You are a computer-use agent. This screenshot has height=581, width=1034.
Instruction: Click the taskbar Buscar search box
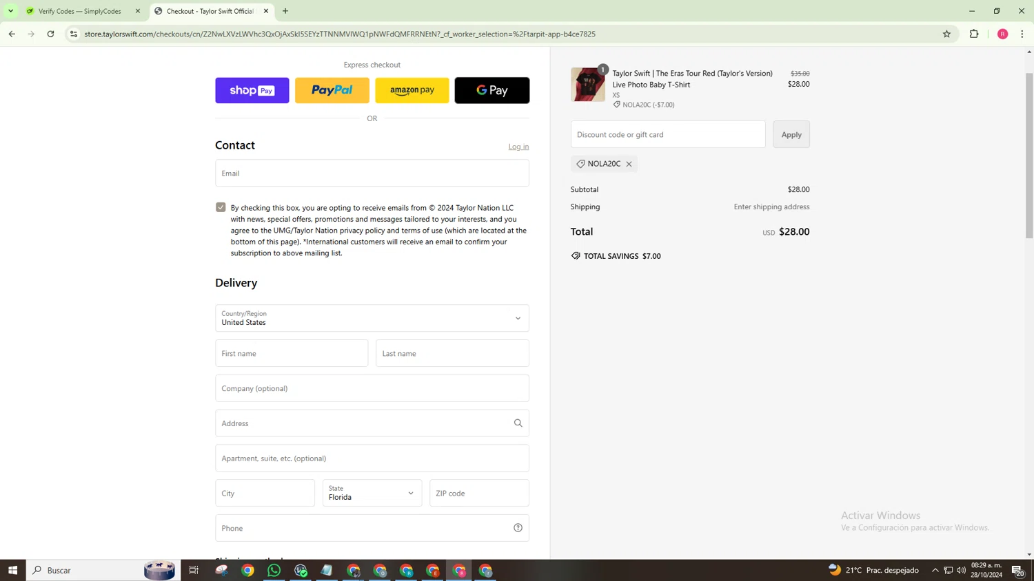103,570
